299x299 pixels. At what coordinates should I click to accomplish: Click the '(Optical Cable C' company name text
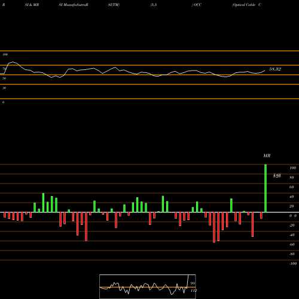(246, 5)
